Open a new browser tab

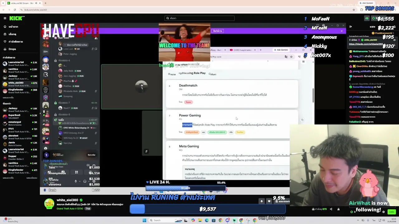(x=46, y=3)
